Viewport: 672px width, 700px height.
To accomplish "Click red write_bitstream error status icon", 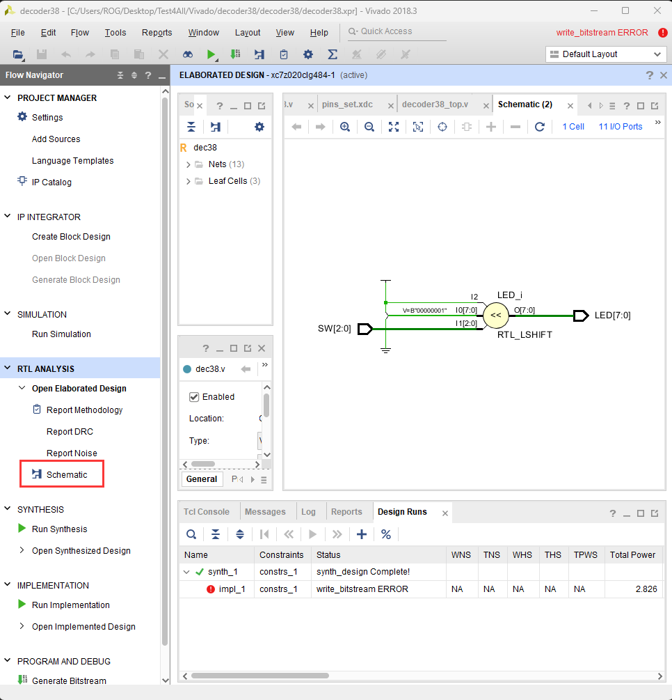I will coord(663,33).
